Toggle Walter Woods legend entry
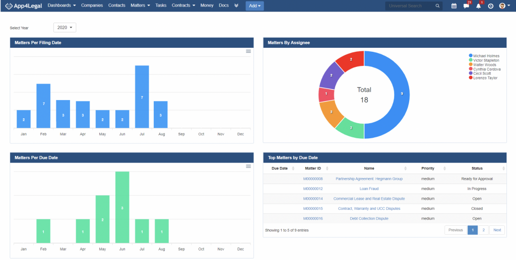Screen dimensions: 516x260 [484, 65]
